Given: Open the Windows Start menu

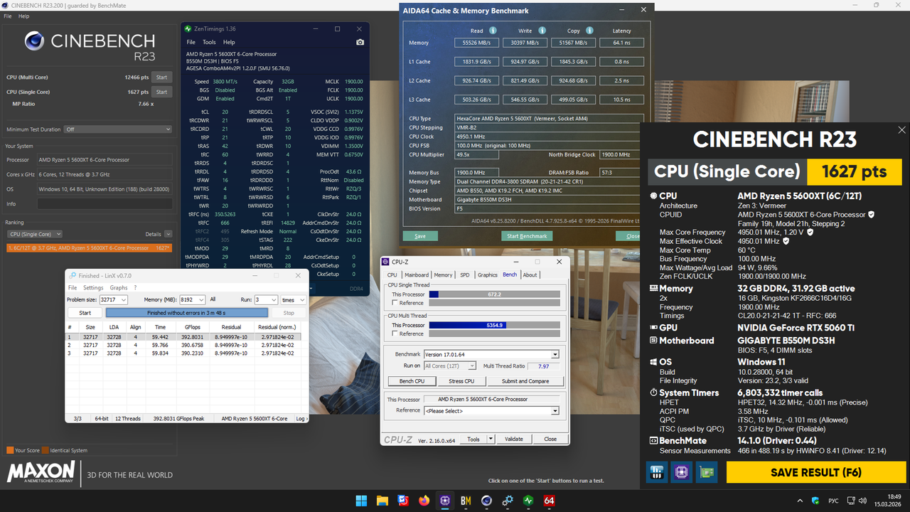Looking at the screenshot, I should [x=361, y=501].
